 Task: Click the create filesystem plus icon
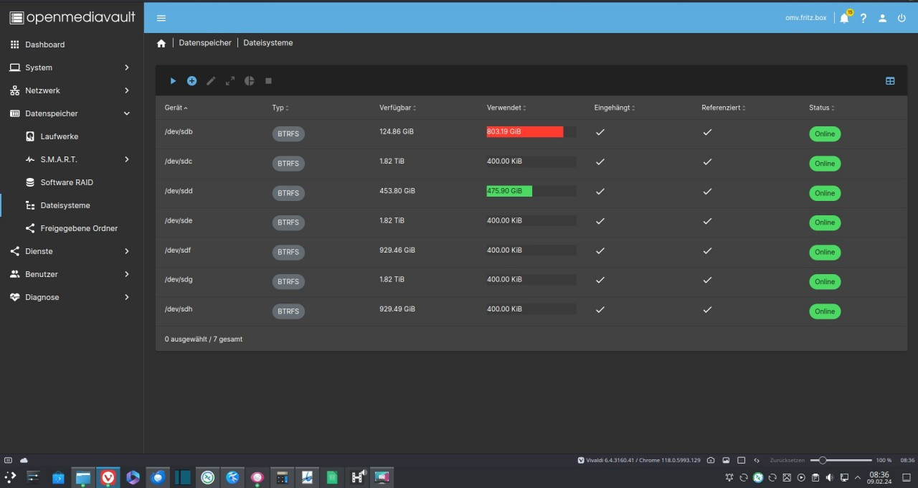click(x=192, y=81)
